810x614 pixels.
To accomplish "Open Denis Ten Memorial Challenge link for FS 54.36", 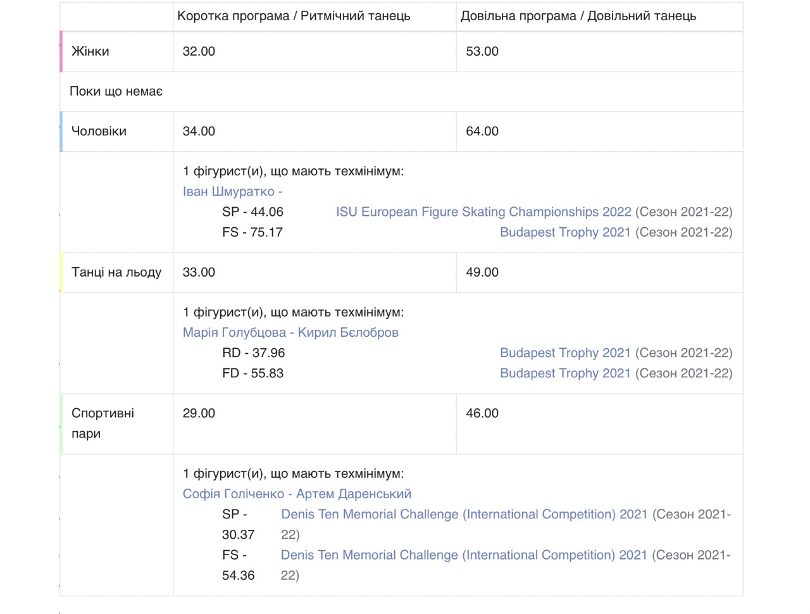I will [464, 555].
